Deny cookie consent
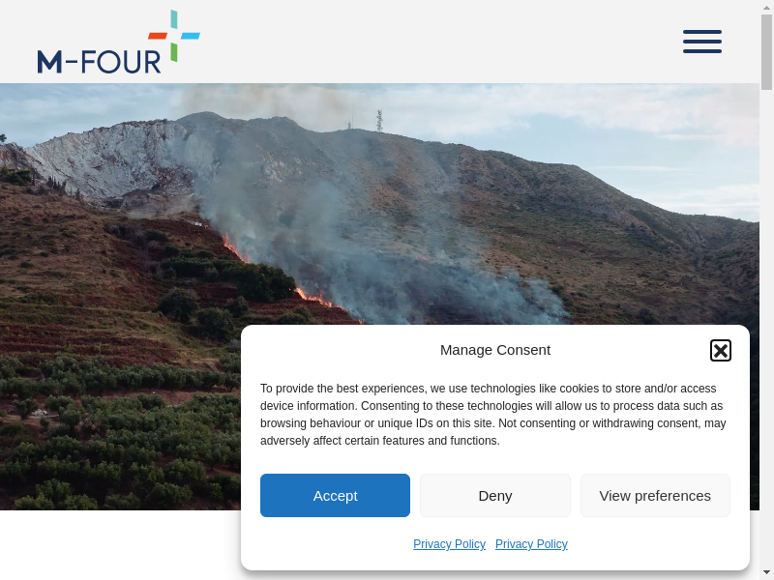 click(x=495, y=495)
